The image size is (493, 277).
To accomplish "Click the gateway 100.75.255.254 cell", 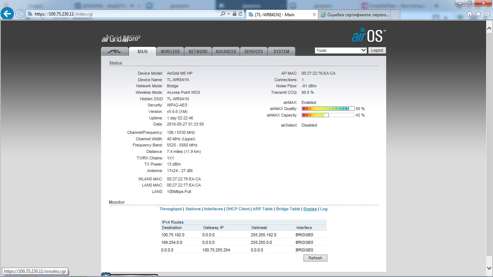I will pos(216,250).
